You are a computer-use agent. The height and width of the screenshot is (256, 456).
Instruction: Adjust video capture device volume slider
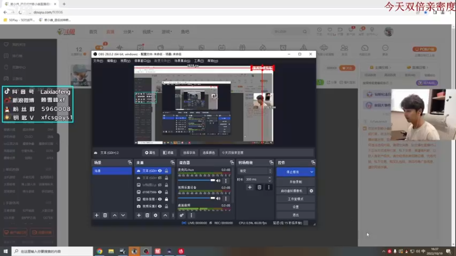(197, 198)
